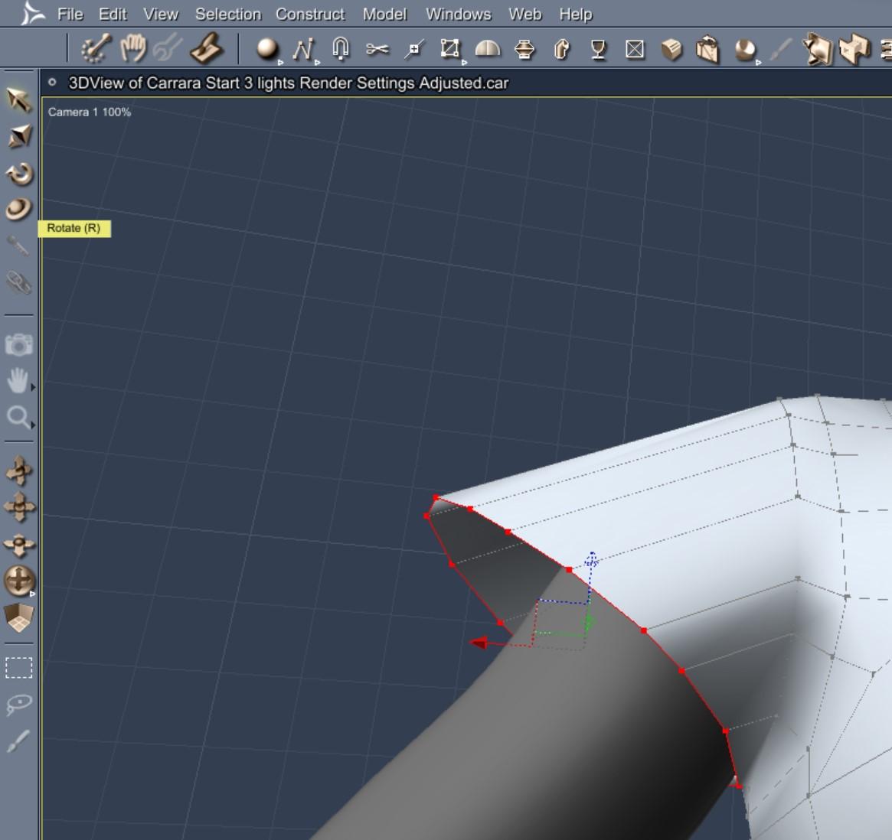Select the three-way arrows camera tool
The height and width of the screenshot is (840, 892).
click(19, 545)
